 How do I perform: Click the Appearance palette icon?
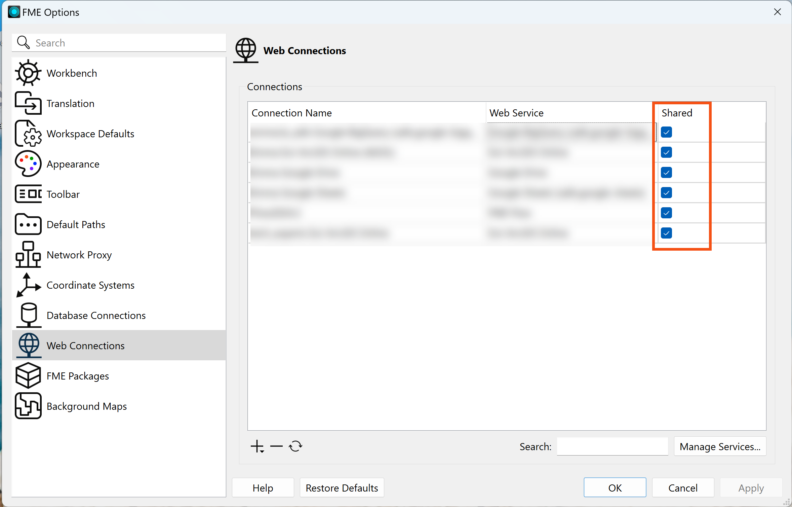pyautogui.click(x=28, y=164)
